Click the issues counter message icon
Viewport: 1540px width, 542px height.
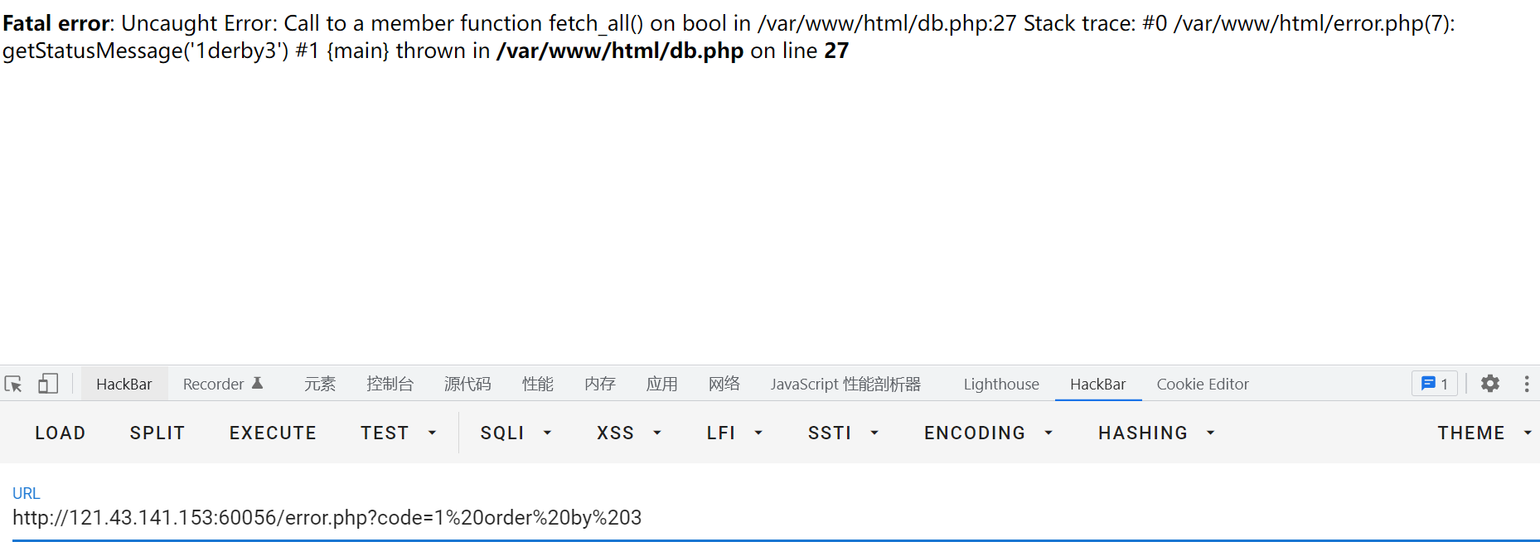point(1434,384)
